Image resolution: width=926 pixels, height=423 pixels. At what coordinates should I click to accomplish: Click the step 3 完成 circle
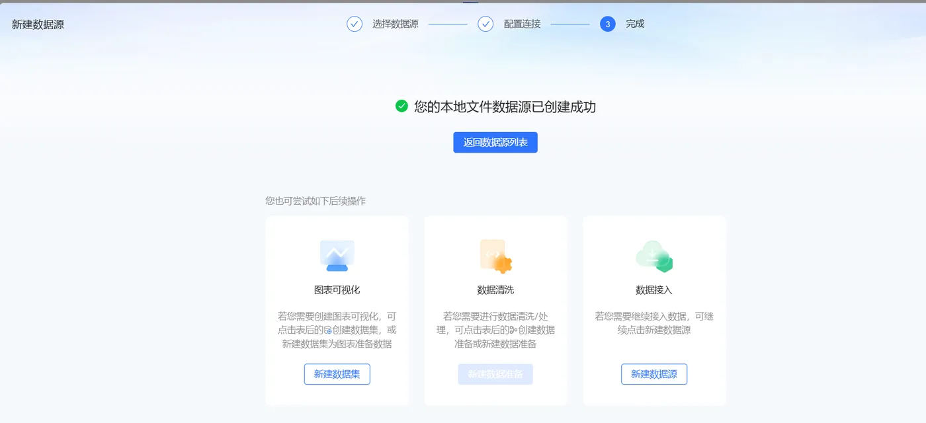[608, 24]
